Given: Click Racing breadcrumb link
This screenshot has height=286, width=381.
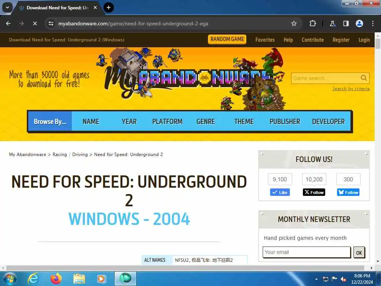Looking at the screenshot, I should coord(60,155).
